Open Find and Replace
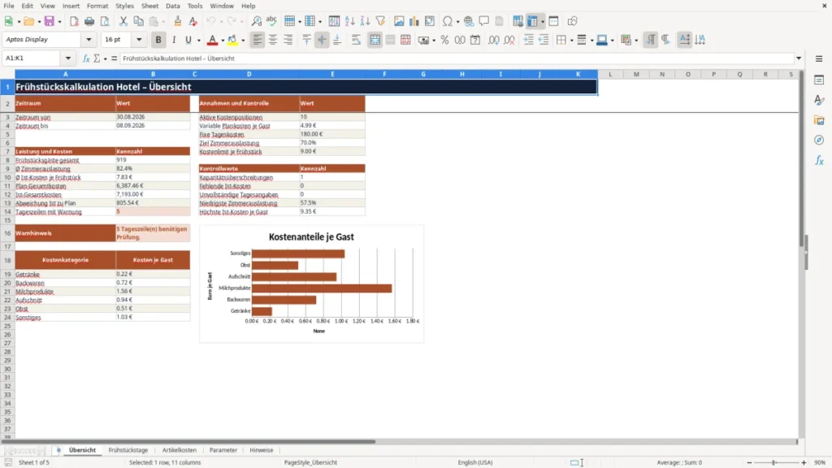832x468 pixels. (x=256, y=21)
